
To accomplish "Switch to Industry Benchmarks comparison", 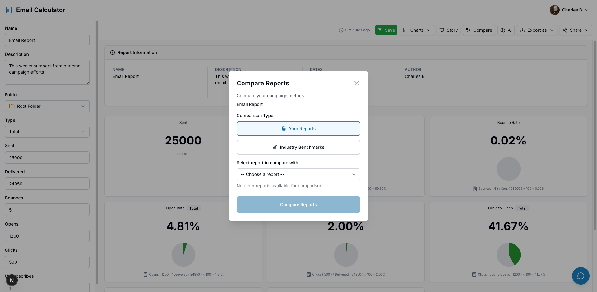I will (298, 147).
